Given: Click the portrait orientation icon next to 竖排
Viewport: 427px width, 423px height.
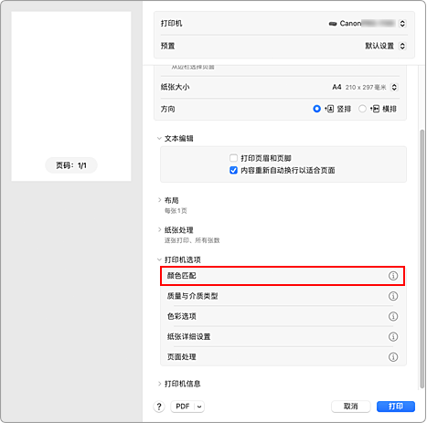Looking at the screenshot, I should pos(329,109).
